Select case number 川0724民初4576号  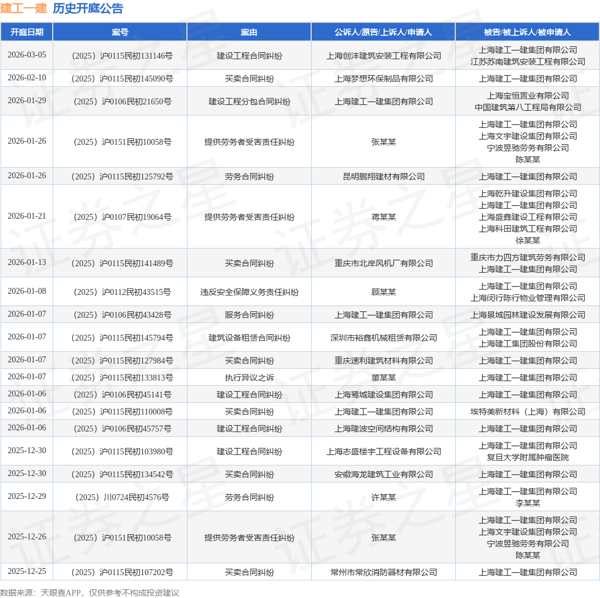tap(122, 497)
